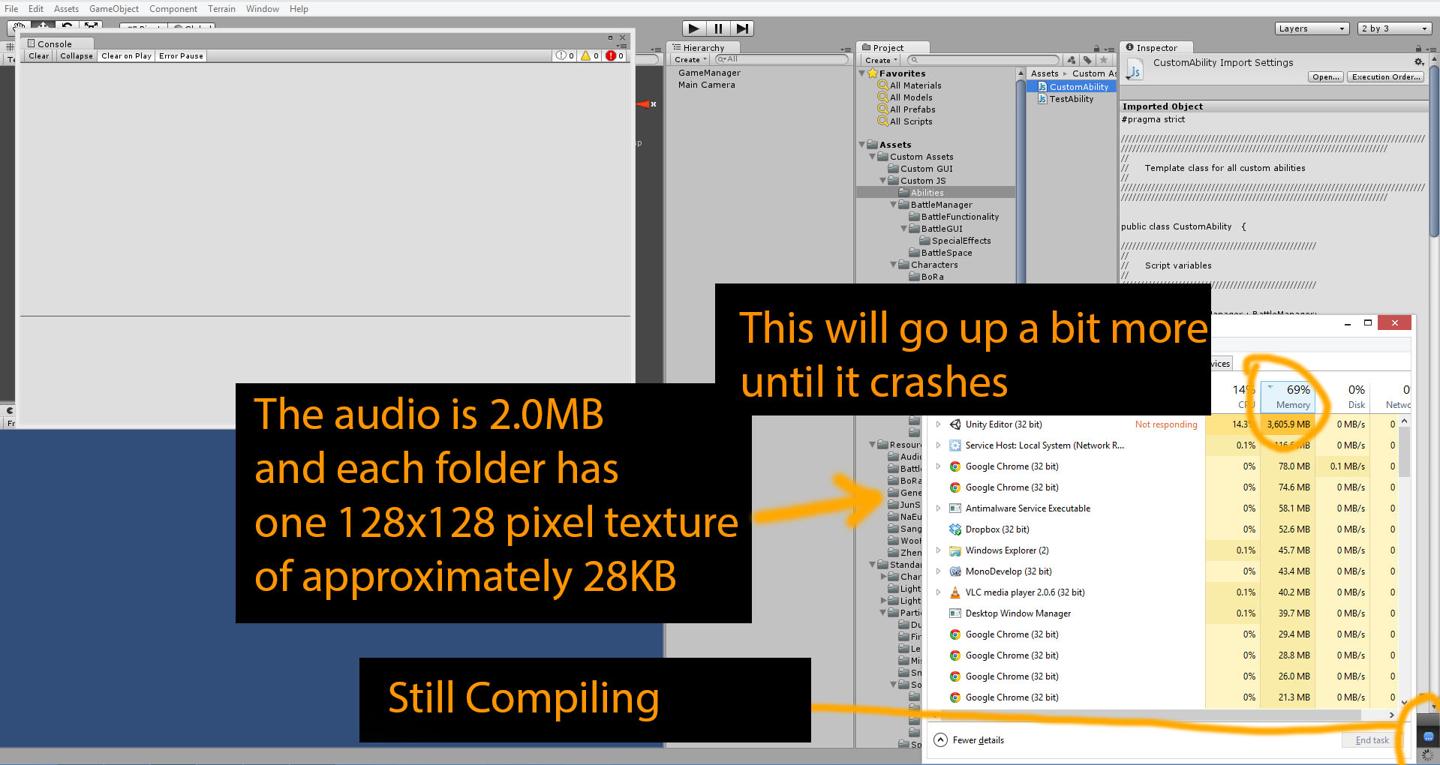Toggle Clear on Play in the Console
Viewport: 1440px width, 765px height.
pos(126,55)
